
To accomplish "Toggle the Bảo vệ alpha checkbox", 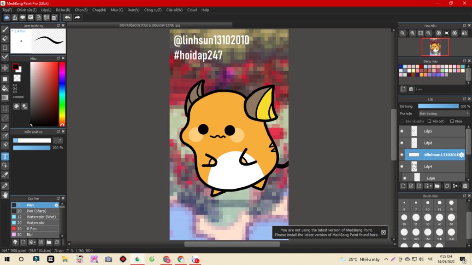I will pos(402,121).
